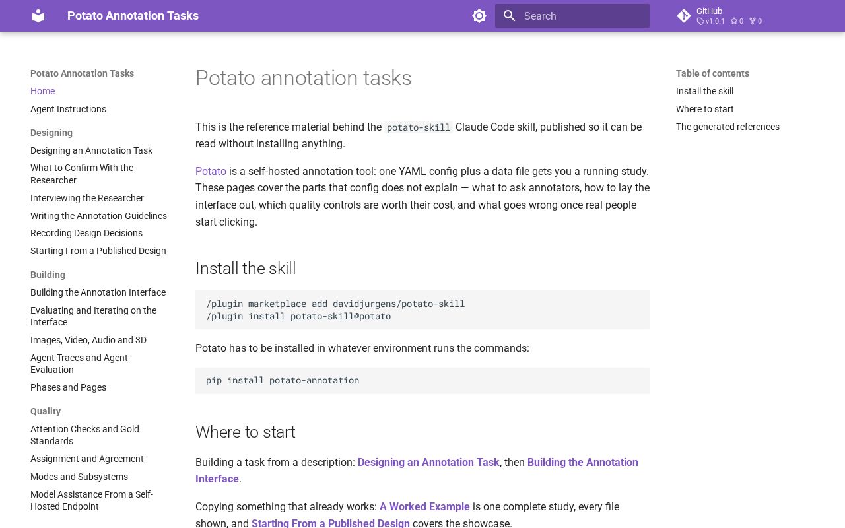Jump to Install the skill in contents
Viewport: 845px width, 528px height.
[704, 91]
